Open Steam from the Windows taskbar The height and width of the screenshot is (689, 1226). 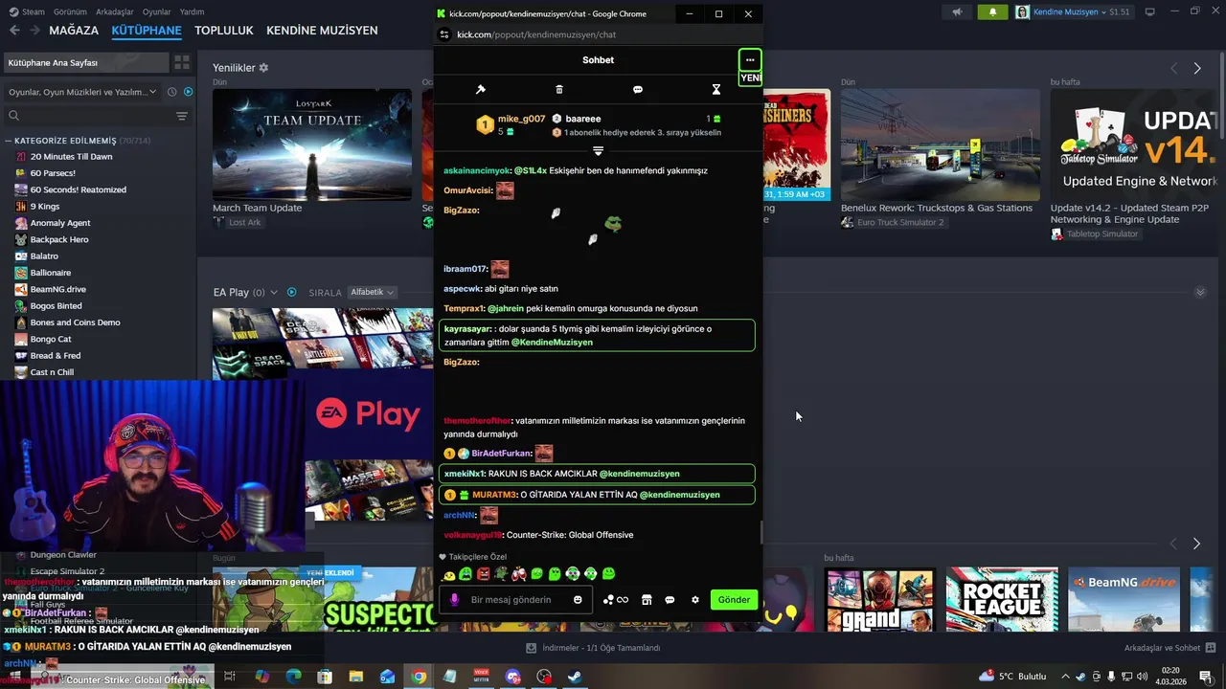pos(575,677)
